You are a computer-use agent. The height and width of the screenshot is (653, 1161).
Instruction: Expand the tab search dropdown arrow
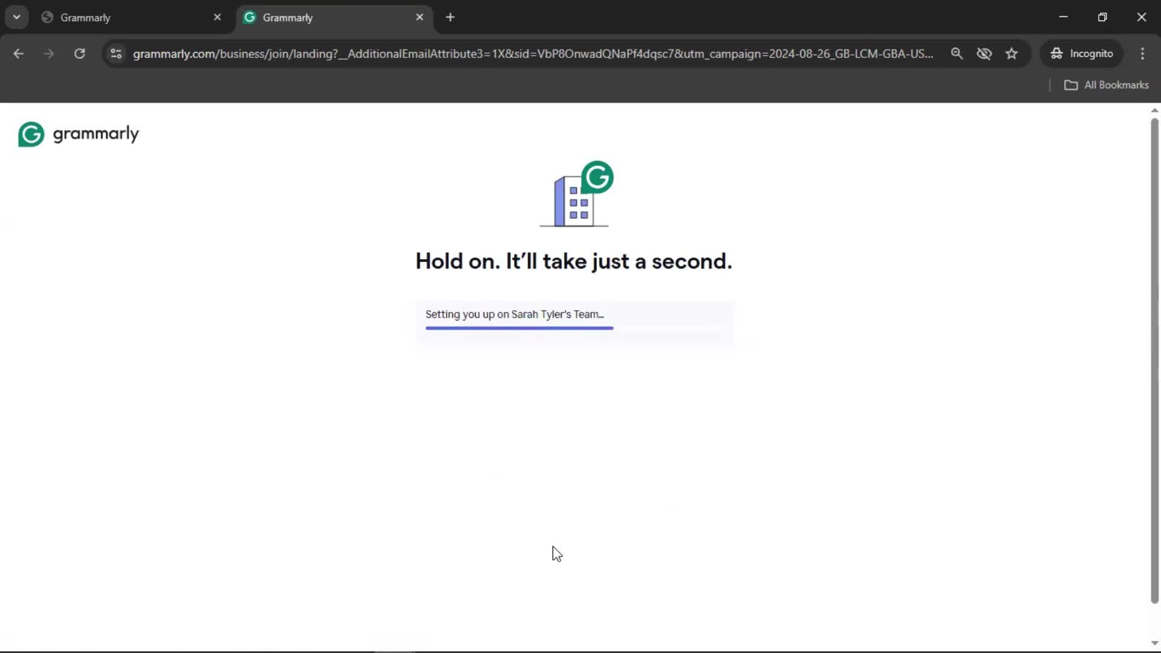[x=16, y=17]
